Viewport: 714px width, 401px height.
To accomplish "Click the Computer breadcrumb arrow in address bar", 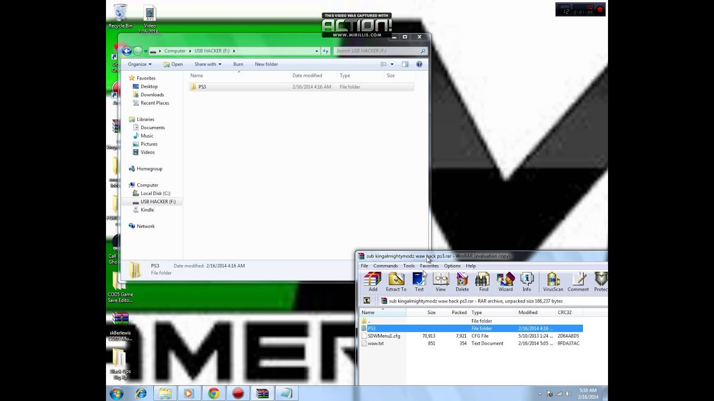I will pos(190,51).
